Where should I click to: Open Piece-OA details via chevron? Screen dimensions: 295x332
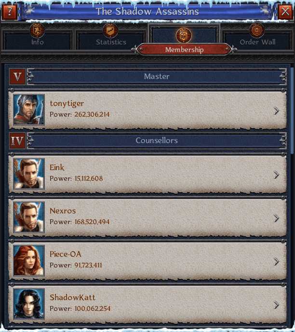click(276, 262)
